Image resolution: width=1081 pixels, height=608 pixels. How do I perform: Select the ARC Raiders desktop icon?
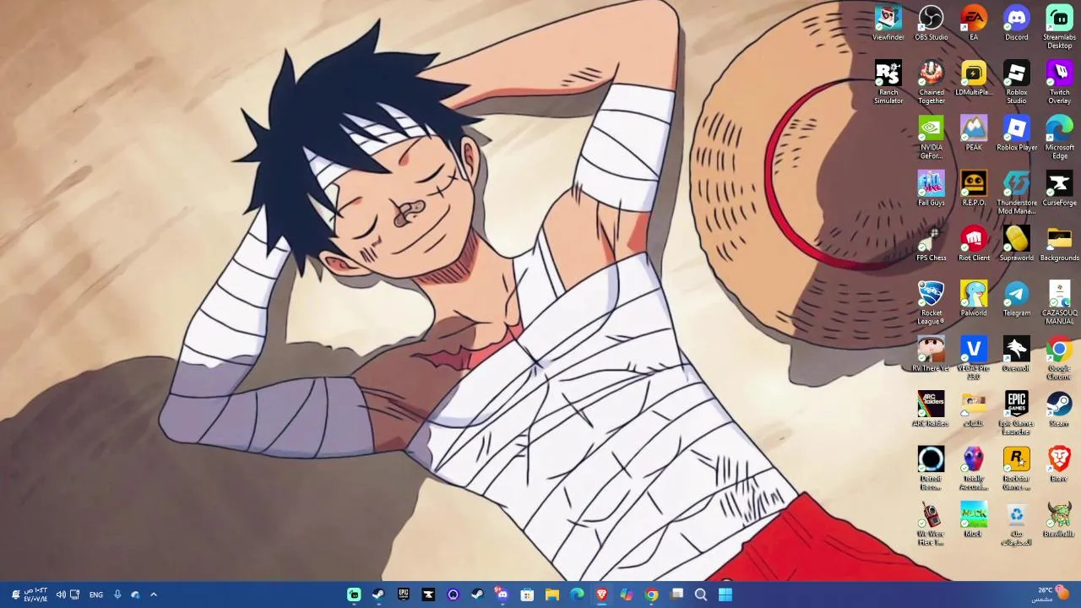[932, 409]
